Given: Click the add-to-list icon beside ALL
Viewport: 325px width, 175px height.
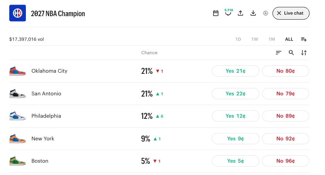Looking at the screenshot, I should tap(304, 39).
